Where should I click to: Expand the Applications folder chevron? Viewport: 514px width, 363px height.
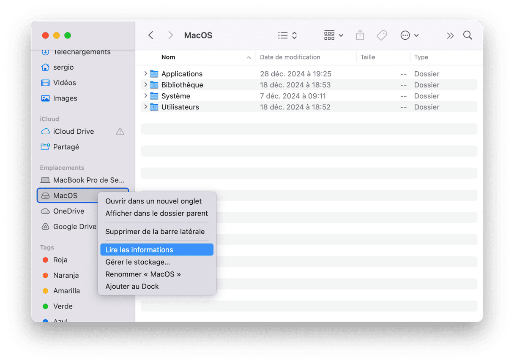145,73
